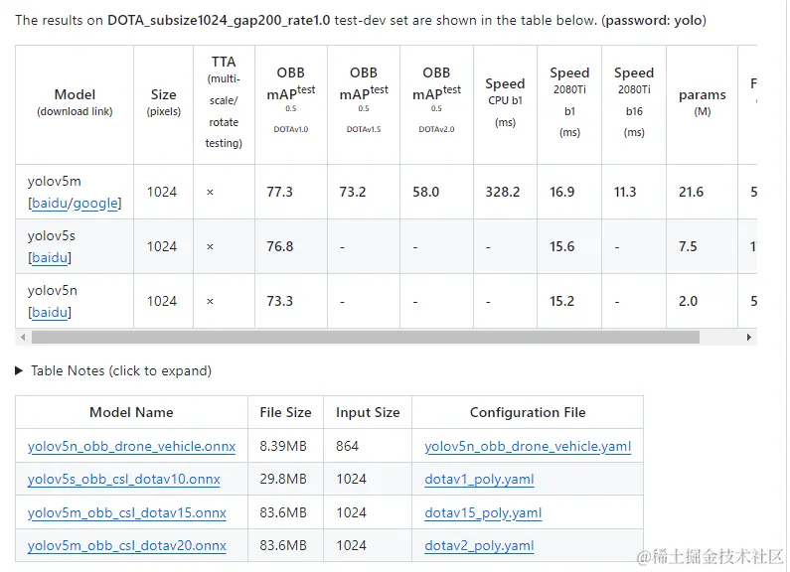Select the 'password: yolo' text

click(x=654, y=20)
